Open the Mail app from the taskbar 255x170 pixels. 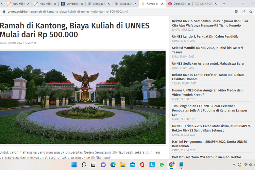pos(132,165)
